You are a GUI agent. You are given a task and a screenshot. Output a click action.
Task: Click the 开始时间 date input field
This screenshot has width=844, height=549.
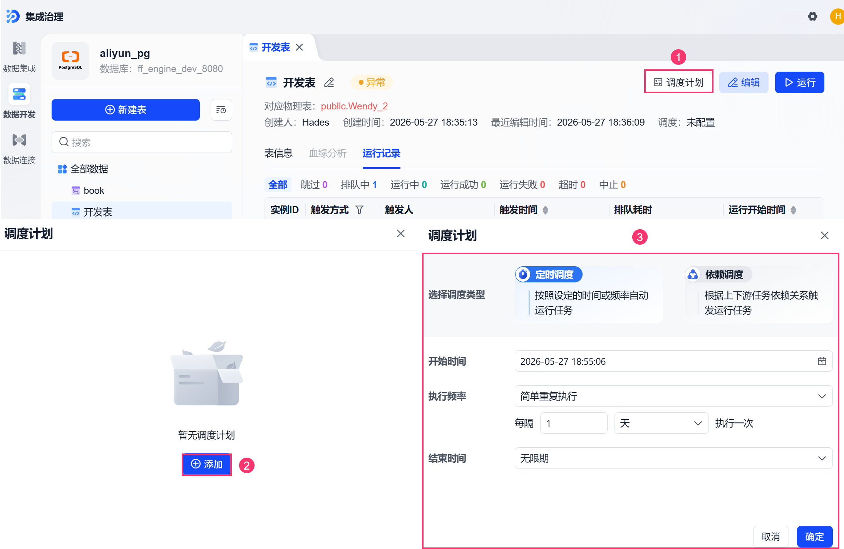coord(673,361)
